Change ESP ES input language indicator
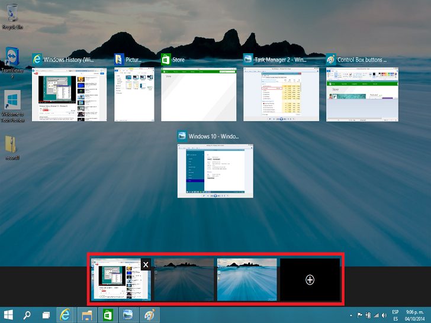 395,315
